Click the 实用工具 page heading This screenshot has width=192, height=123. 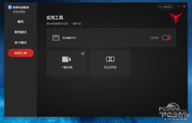(55, 18)
